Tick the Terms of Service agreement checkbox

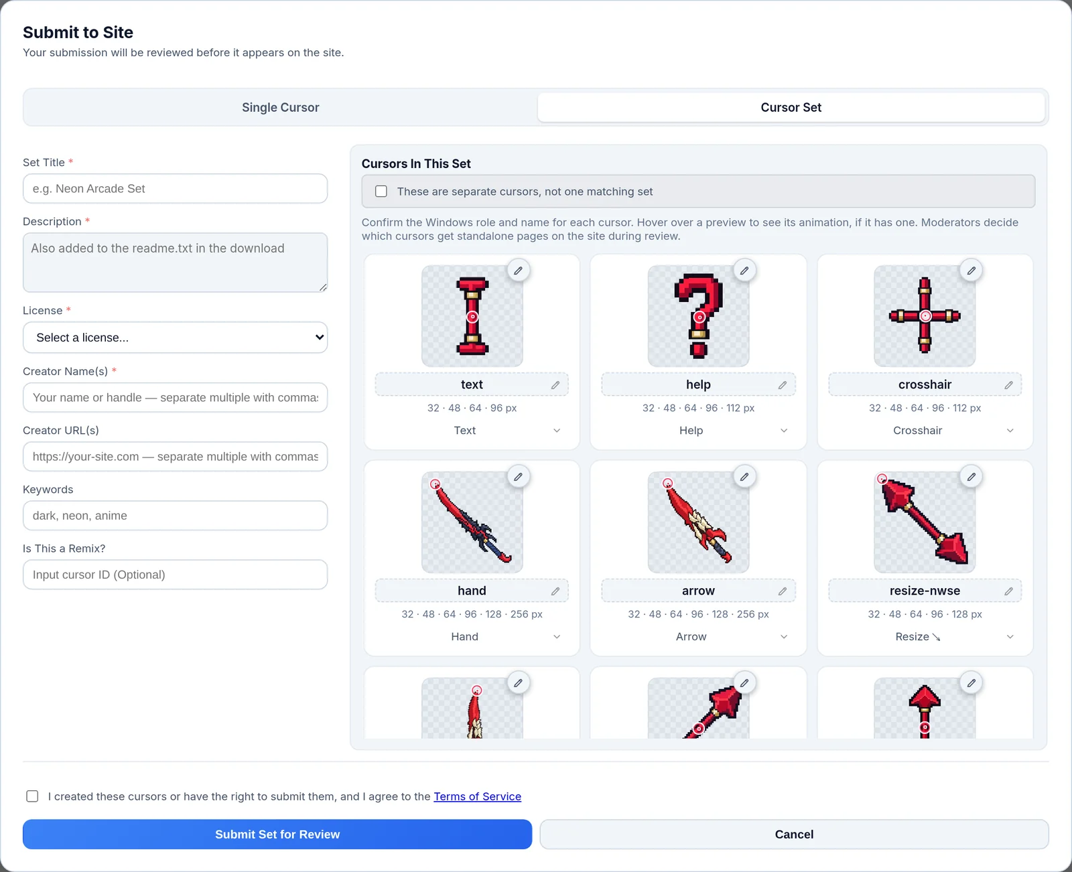click(x=32, y=796)
